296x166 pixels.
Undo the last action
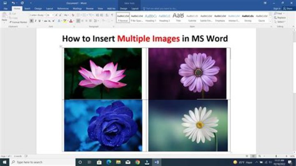point(13,3)
